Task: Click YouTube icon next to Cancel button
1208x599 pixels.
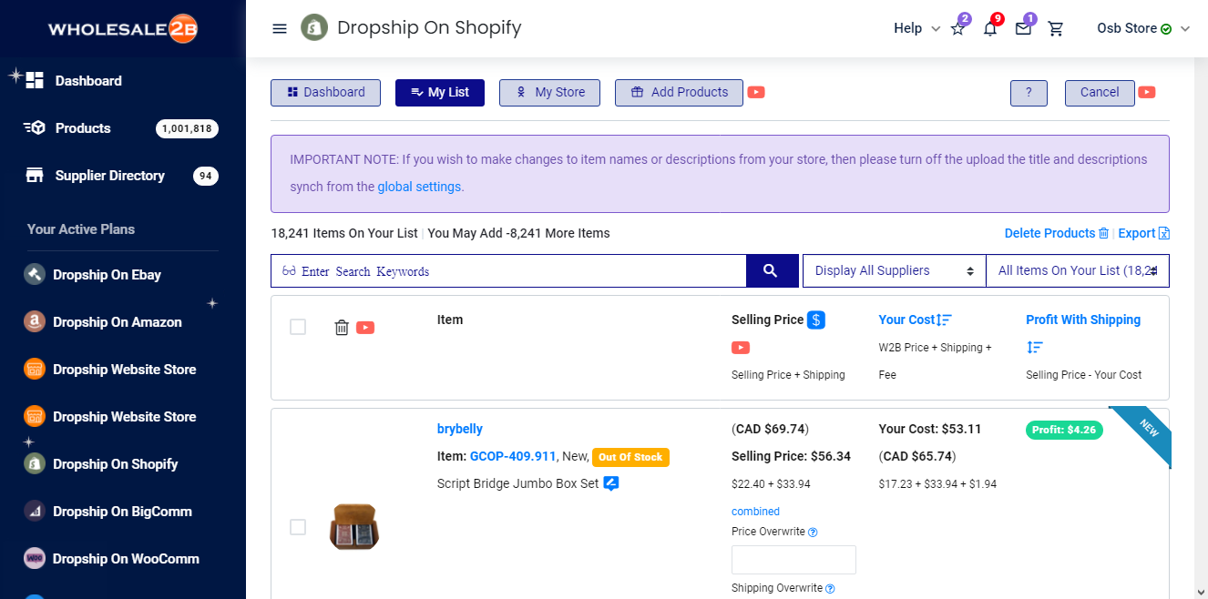Action: click(x=1147, y=92)
